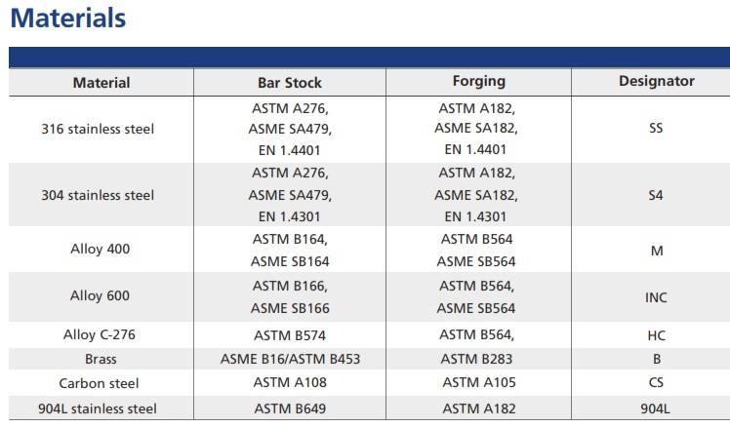The image size is (730, 428).
Task: Select the Carbon steel cell
Action: pyautogui.click(x=100, y=383)
